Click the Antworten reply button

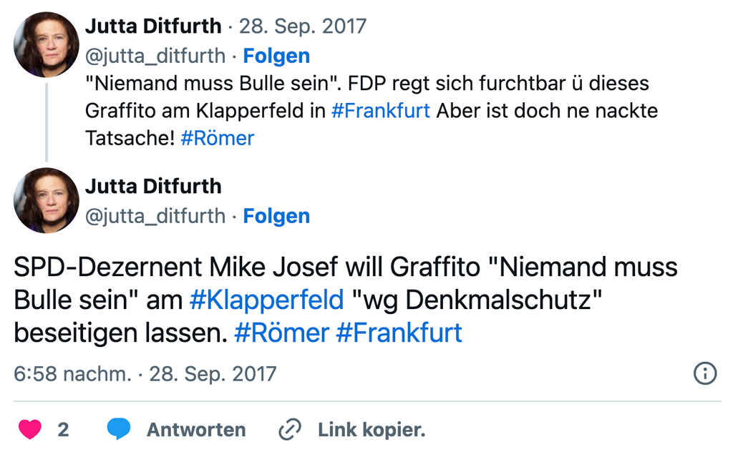pyautogui.click(x=196, y=430)
